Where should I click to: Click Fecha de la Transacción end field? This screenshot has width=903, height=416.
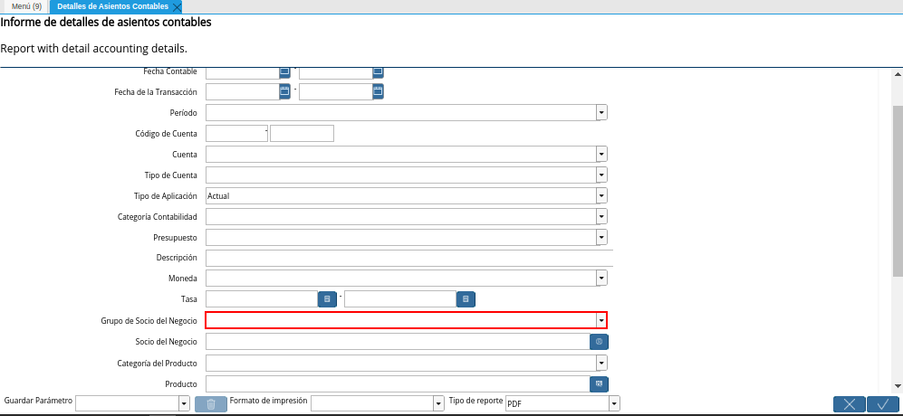pyautogui.click(x=336, y=91)
